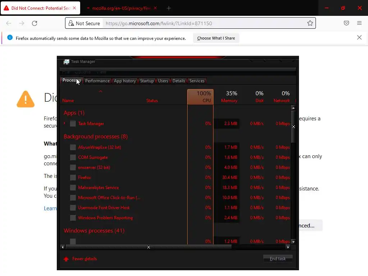
Task: Select the 'Windows processes (41)' group heading
Action: (x=94, y=230)
